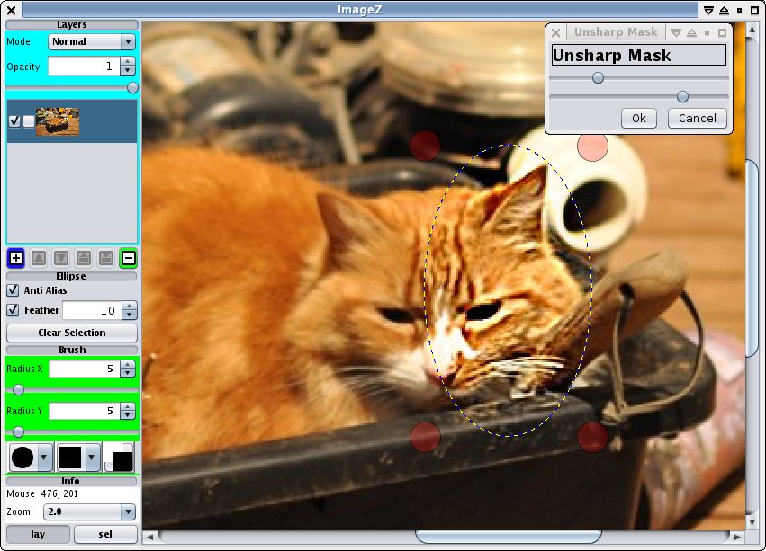The height and width of the screenshot is (551, 766).
Task: Decrease Feather value with down arrow
Action: click(129, 315)
